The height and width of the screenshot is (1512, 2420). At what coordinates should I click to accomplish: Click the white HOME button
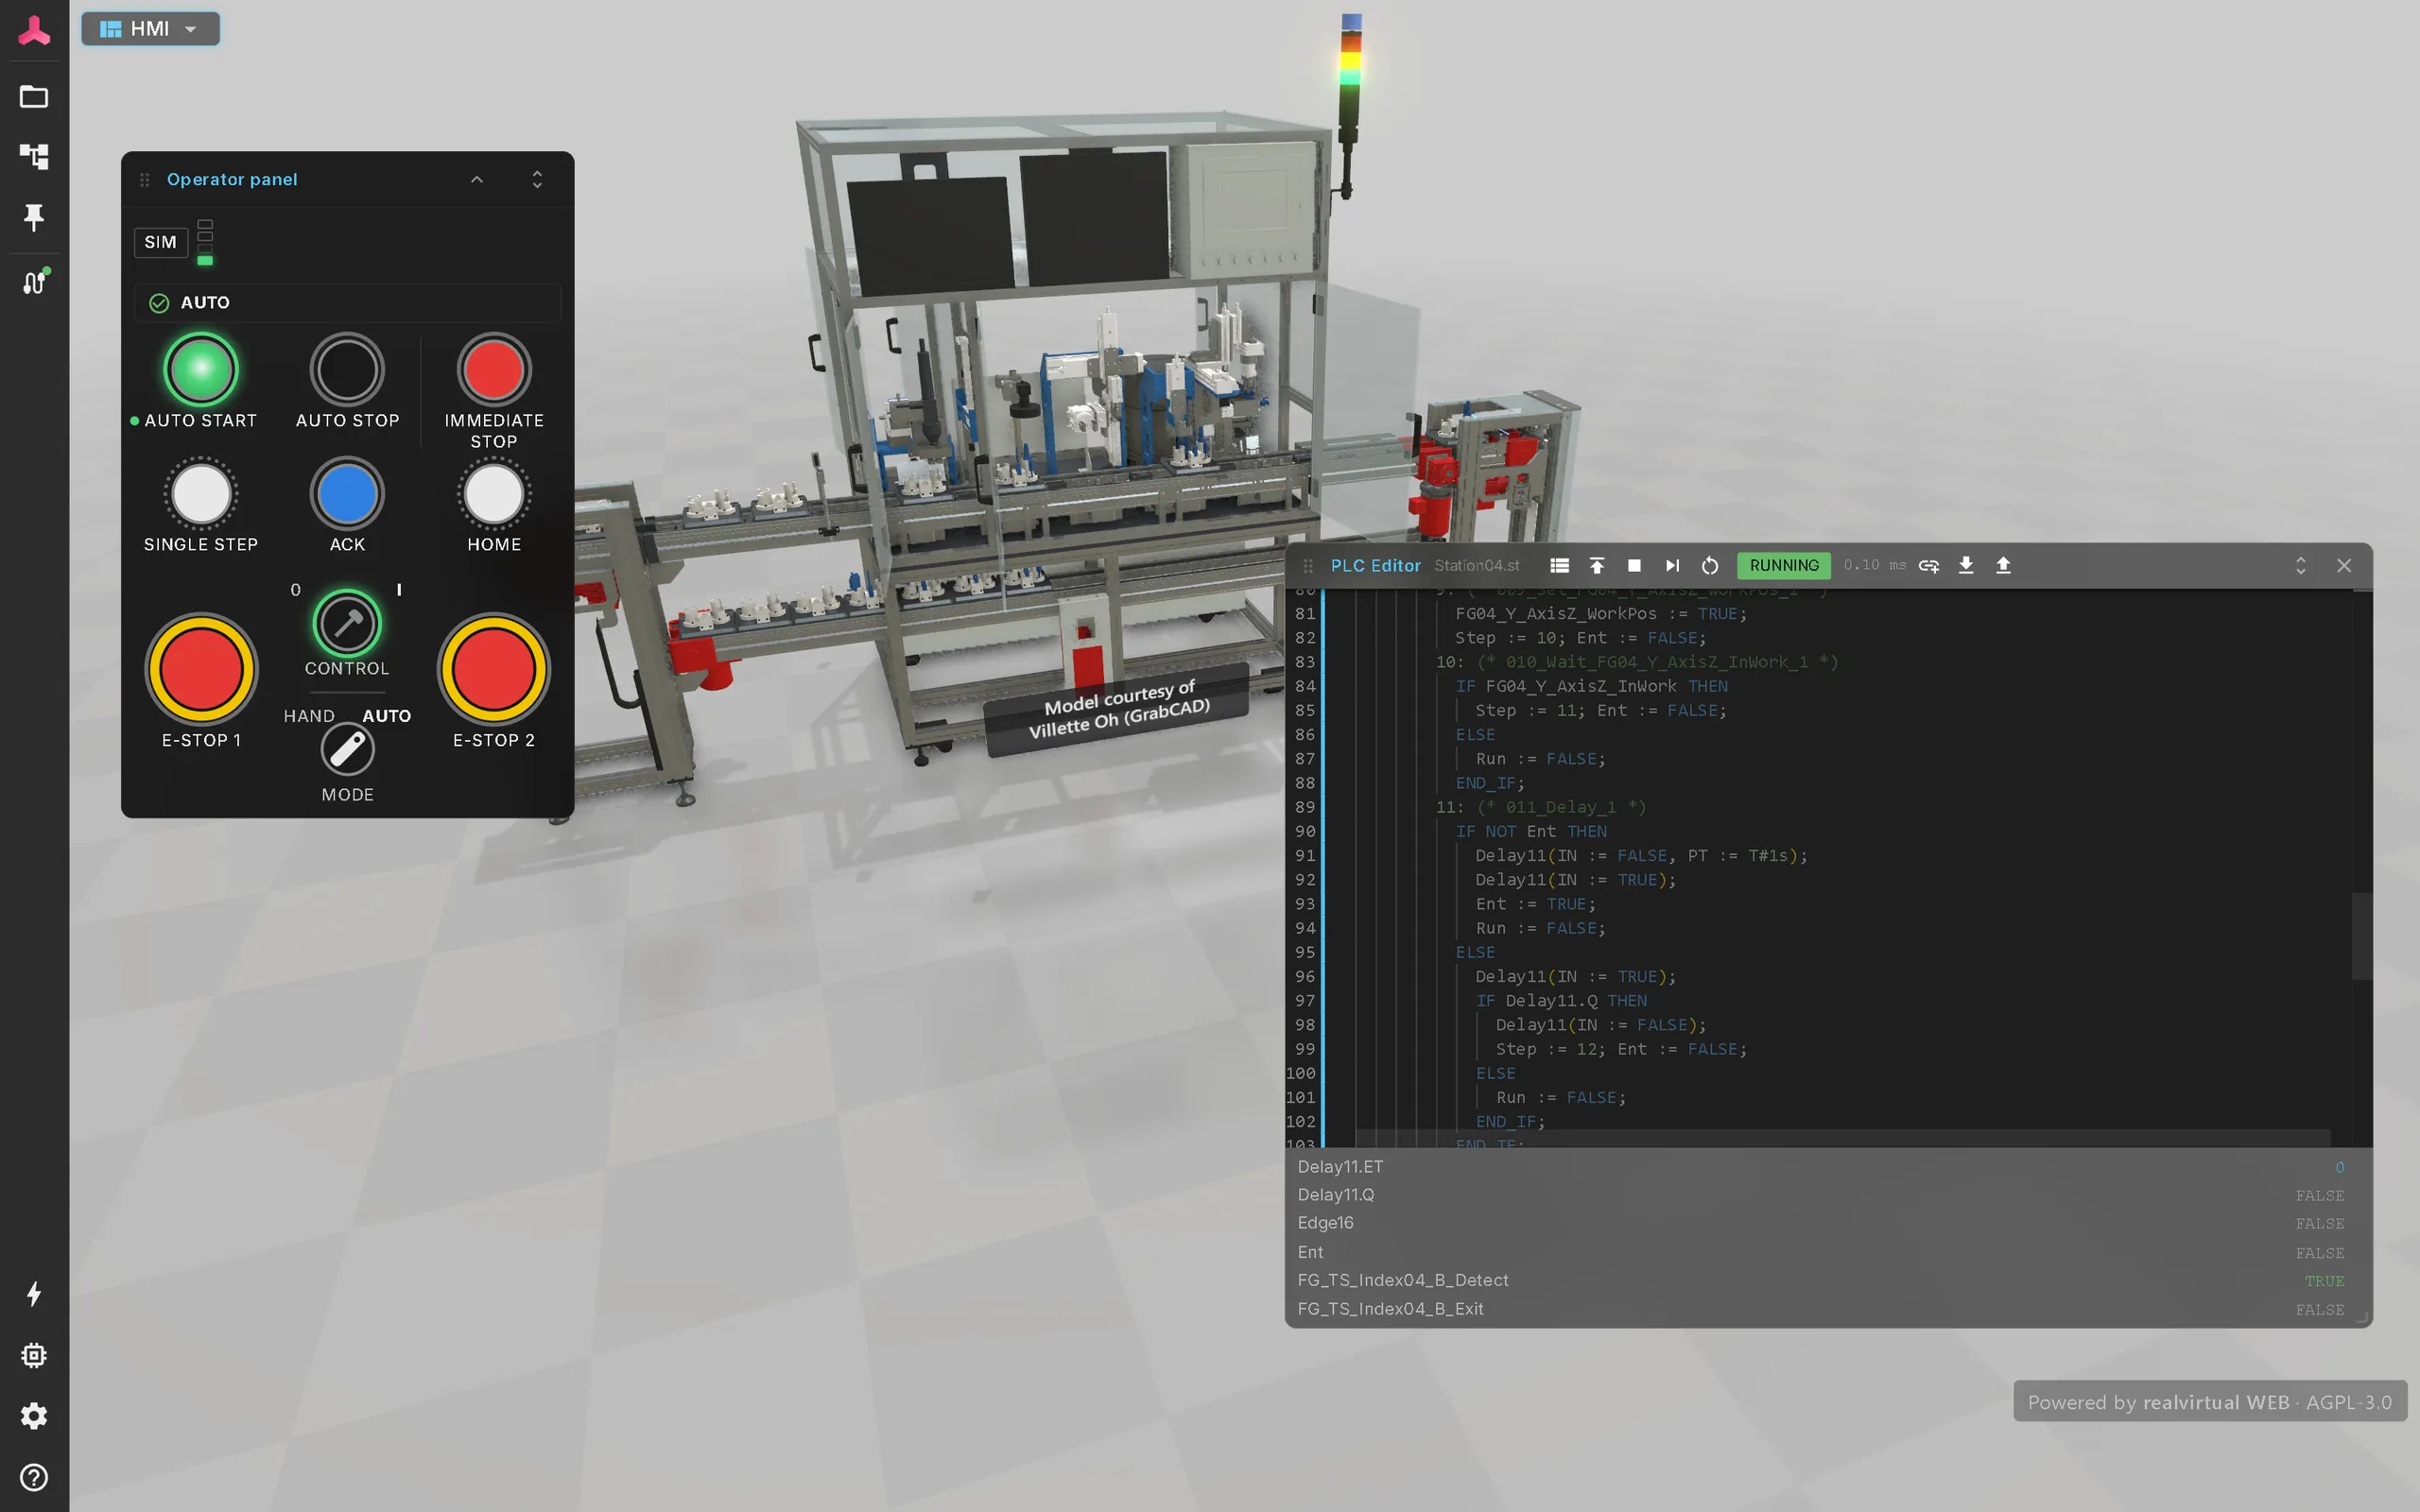pyautogui.click(x=494, y=494)
